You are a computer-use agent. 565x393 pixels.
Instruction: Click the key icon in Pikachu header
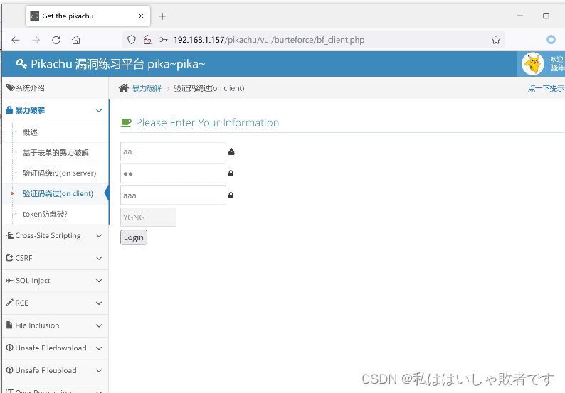(x=21, y=64)
